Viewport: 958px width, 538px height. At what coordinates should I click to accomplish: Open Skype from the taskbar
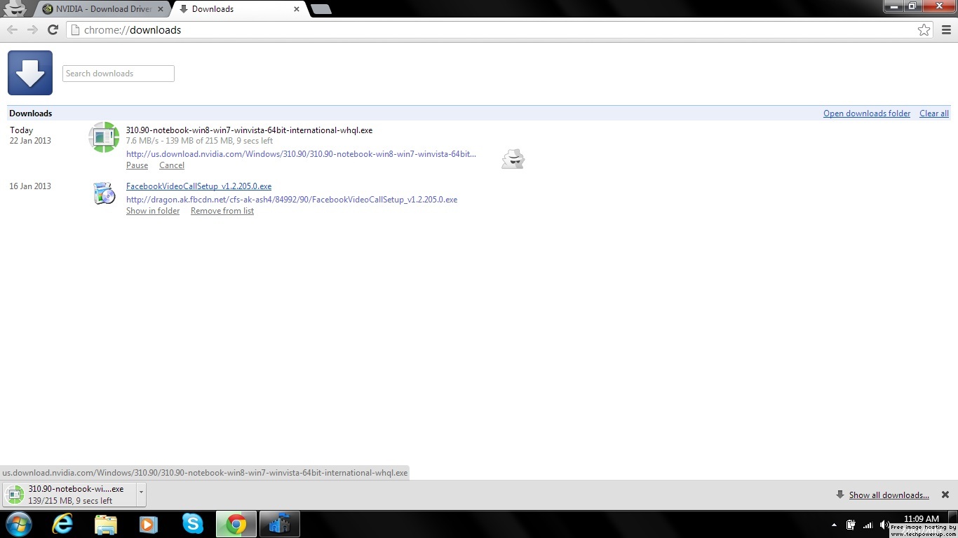[x=192, y=524]
